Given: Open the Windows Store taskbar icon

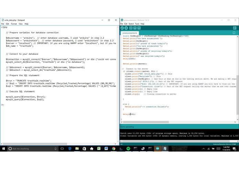Looking at the screenshot, I should [x=84, y=149].
